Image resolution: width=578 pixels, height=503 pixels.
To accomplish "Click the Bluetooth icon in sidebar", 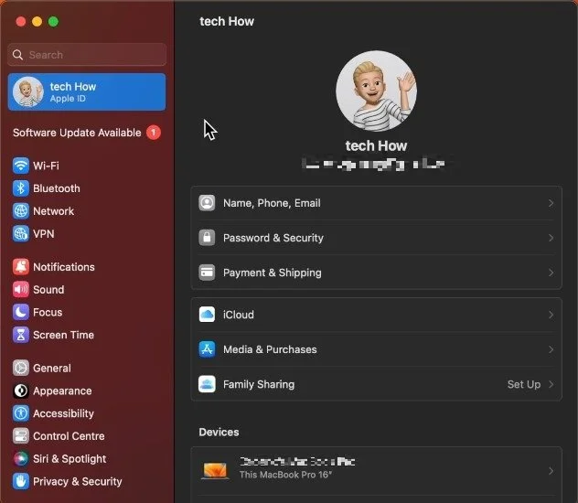I will click(21, 188).
